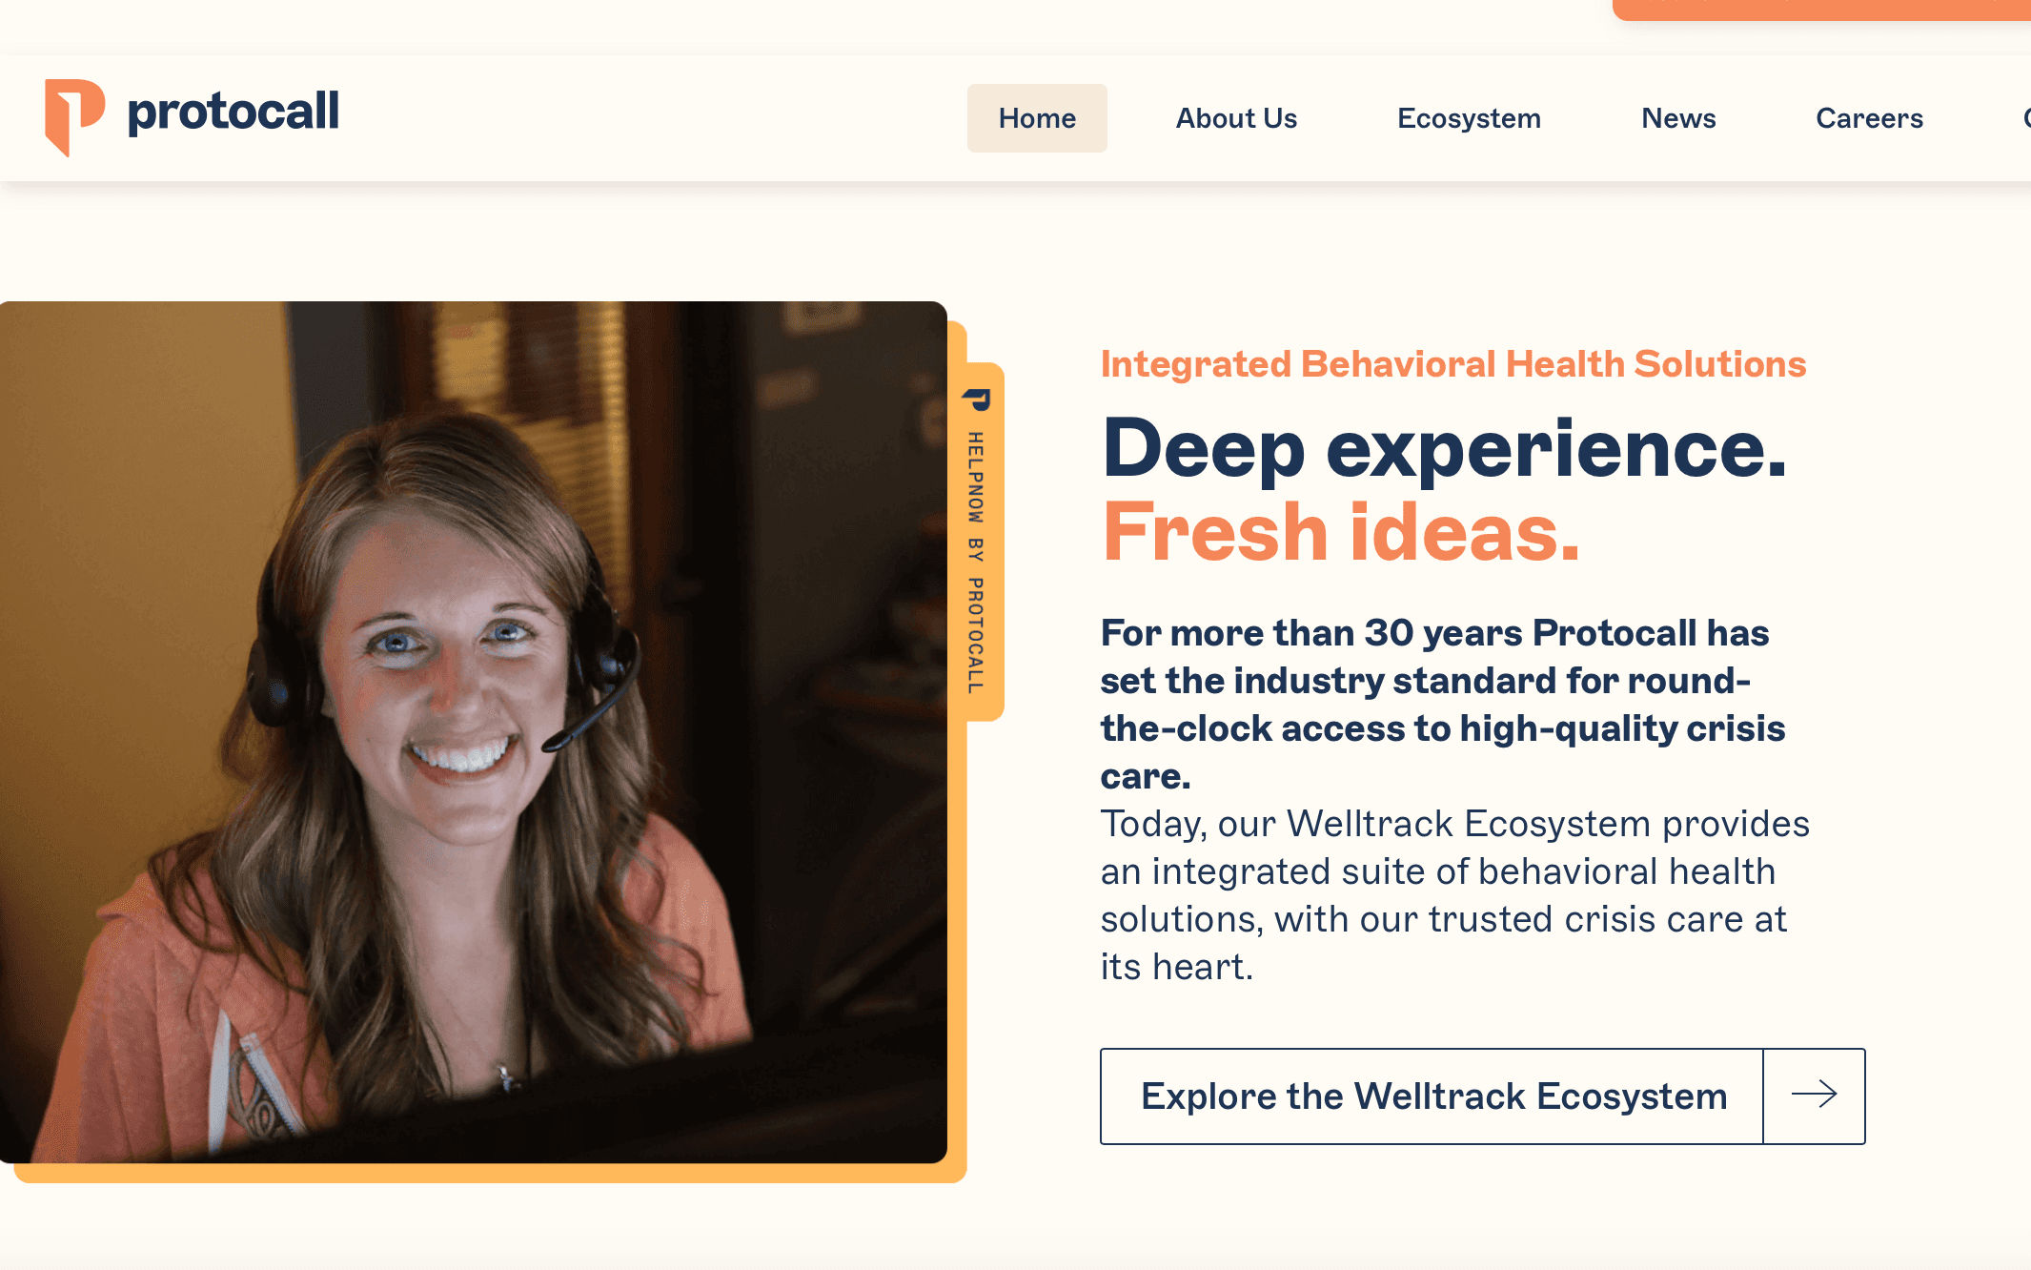Viewport: 2031px width, 1270px height.
Task: Click the Integrated Behavioral Health Solutions subheading
Action: click(1453, 364)
